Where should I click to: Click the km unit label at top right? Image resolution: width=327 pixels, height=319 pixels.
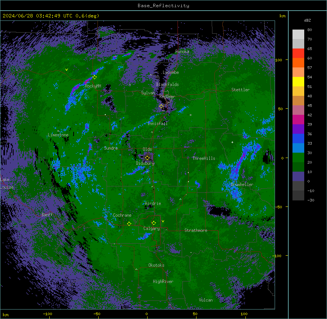click(x=283, y=16)
